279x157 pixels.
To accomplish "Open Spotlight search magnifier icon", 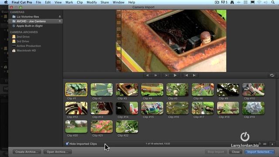I will pos(273,2).
